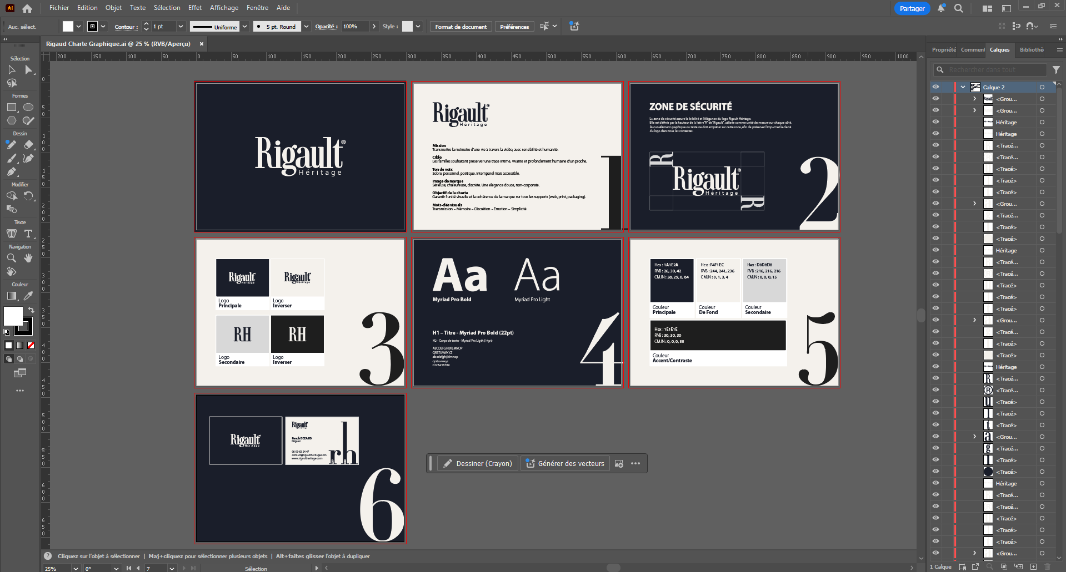Click the layer filter funnel icon
Viewport: 1066px width, 572px height.
tap(1056, 70)
